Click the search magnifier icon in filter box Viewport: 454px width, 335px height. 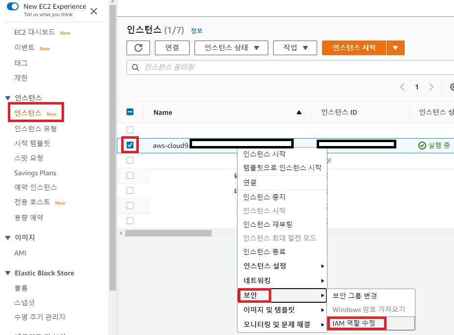click(135, 67)
